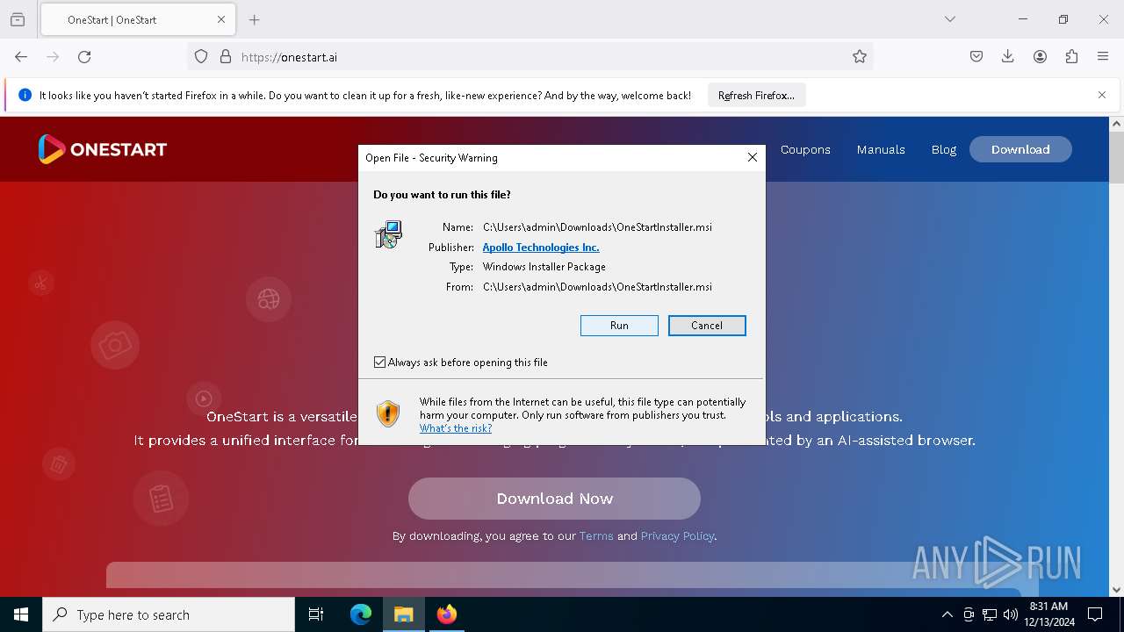
Task: Open File Explorer from the taskbar
Action: [x=404, y=614]
